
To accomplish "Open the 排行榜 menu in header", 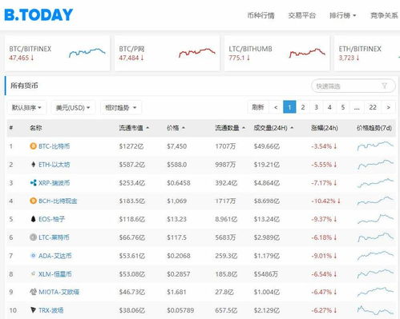I will click(342, 15).
